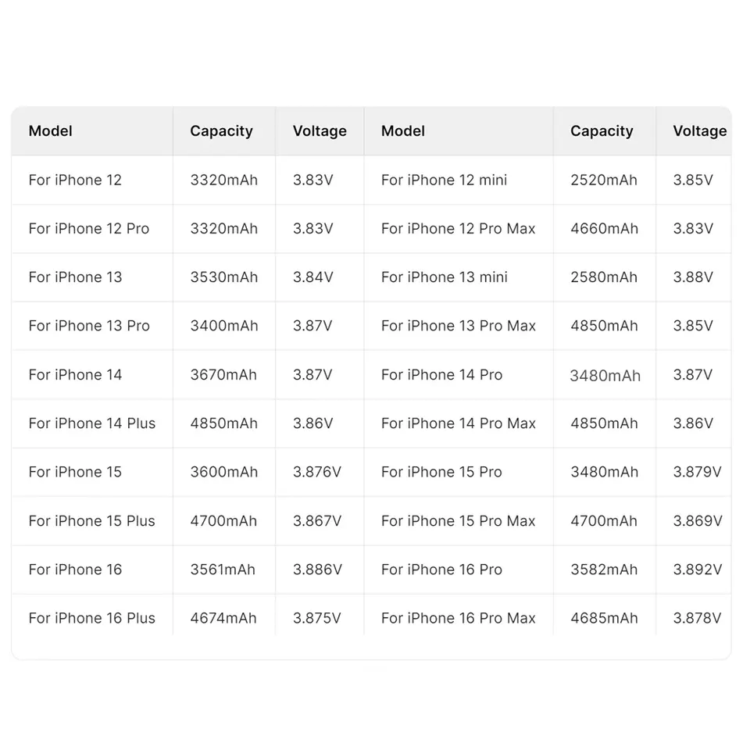Select the 3.876V voltage value
This screenshot has height=750, width=750.
tap(317, 472)
